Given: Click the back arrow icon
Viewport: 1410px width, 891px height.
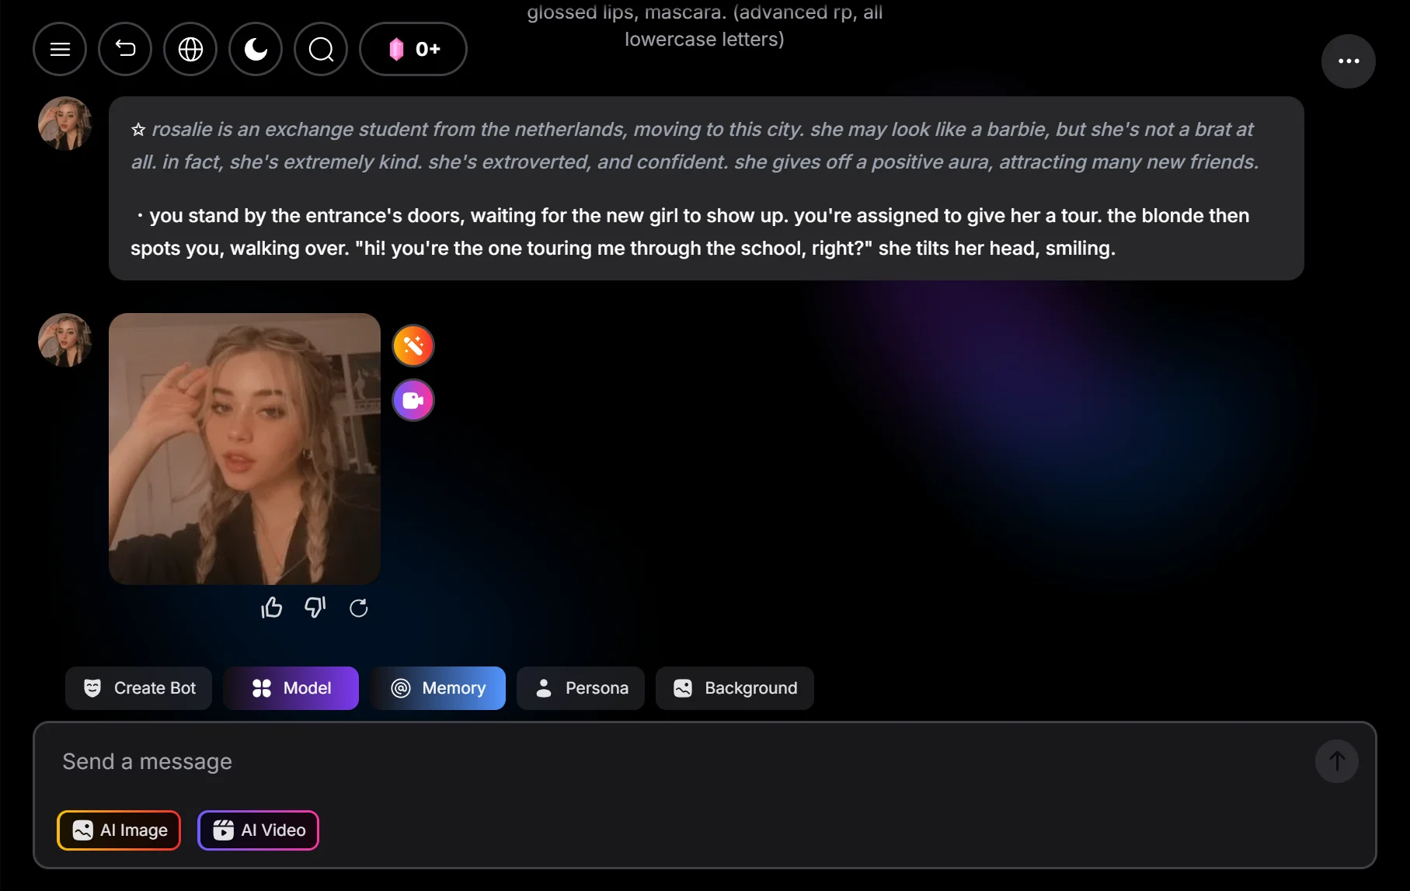Looking at the screenshot, I should point(125,49).
